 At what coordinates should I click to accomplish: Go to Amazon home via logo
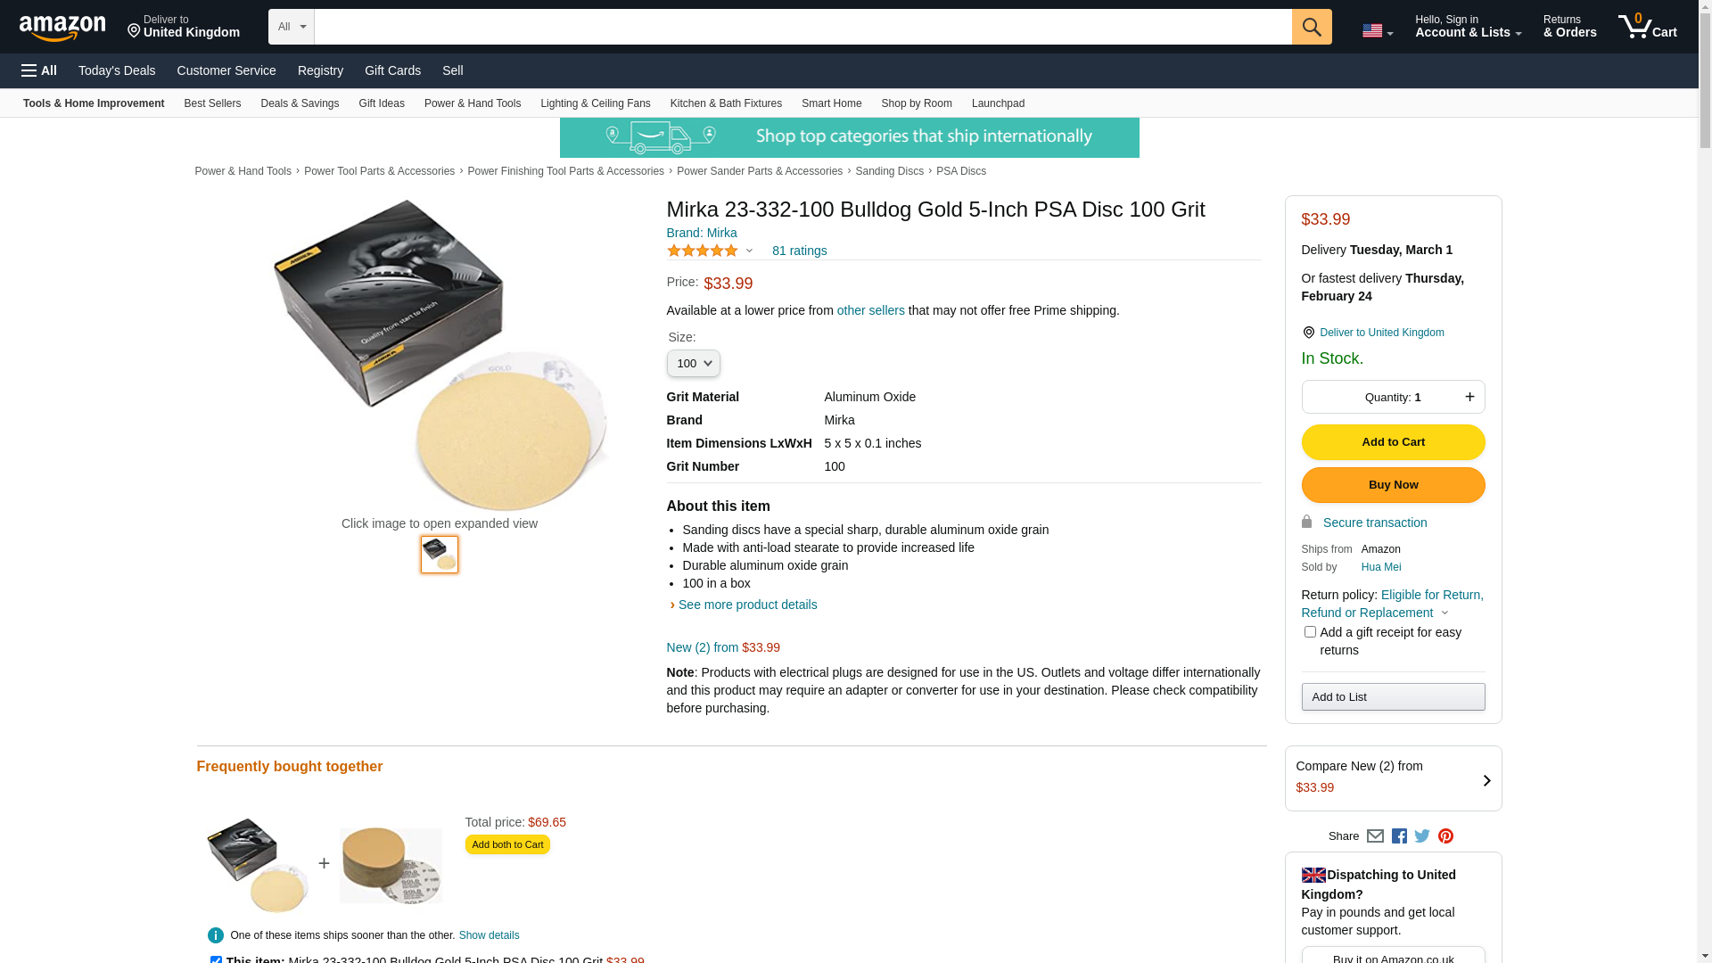[x=62, y=29]
